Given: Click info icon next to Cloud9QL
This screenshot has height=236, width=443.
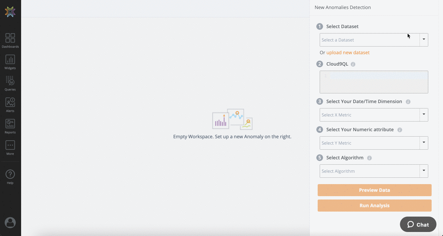Looking at the screenshot, I should tap(353, 64).
